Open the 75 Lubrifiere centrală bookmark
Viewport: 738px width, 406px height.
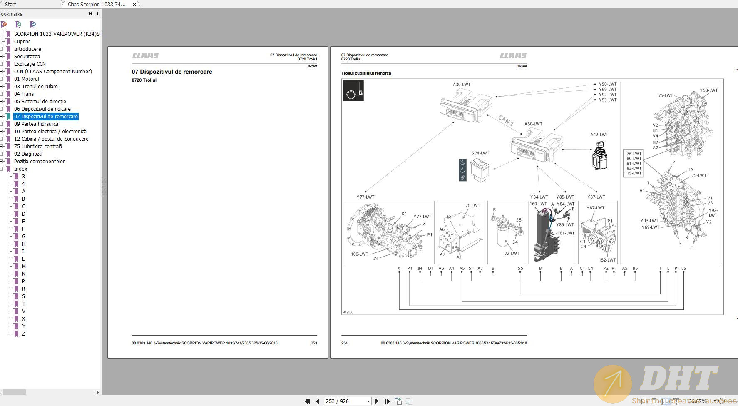(x=38, y=146)
